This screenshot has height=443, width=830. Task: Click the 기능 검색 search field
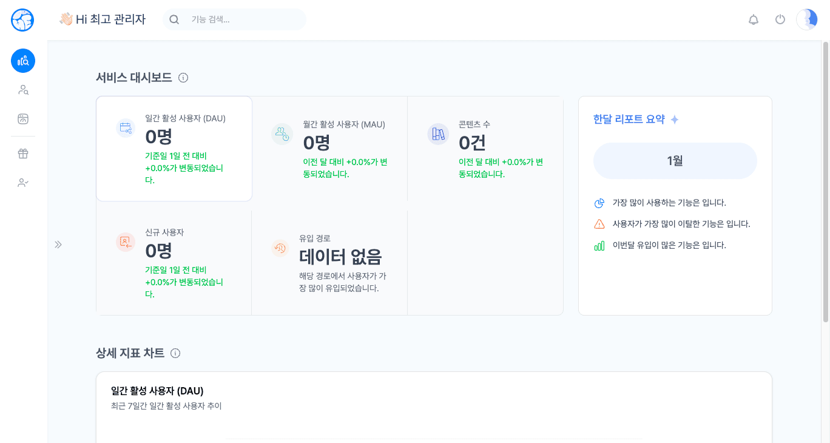tap(243, 19)
